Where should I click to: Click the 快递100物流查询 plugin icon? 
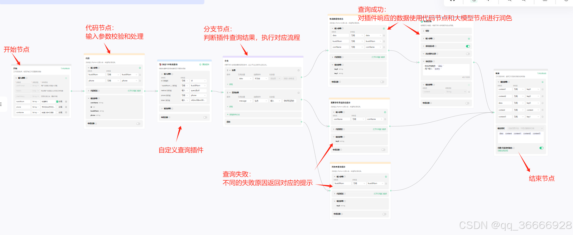[x=160, y=64]
